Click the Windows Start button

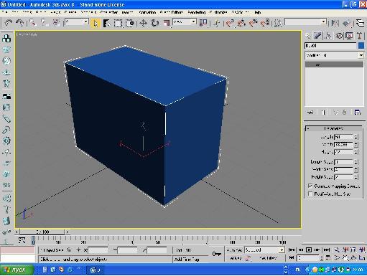point(17,270)
